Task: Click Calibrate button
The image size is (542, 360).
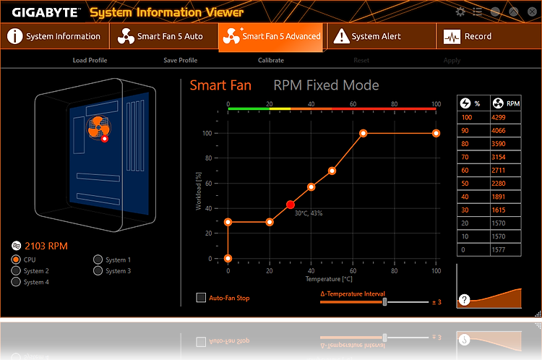Action: tap(271, 60)
